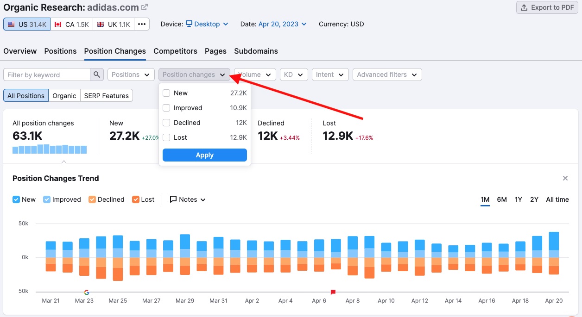Image resolution: width=582 pixels, height=317 pixels.
Task: Switch to the Subdomains tab
Action: click(256, 51)
